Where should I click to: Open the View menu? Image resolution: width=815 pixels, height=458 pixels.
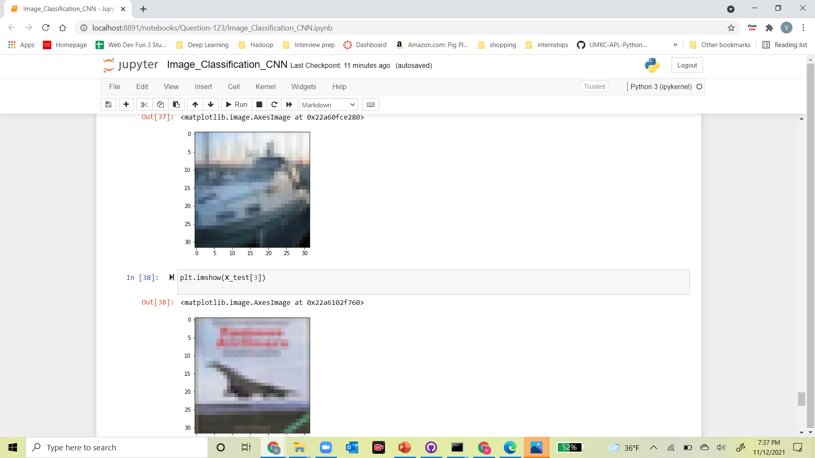coord(171,87)
